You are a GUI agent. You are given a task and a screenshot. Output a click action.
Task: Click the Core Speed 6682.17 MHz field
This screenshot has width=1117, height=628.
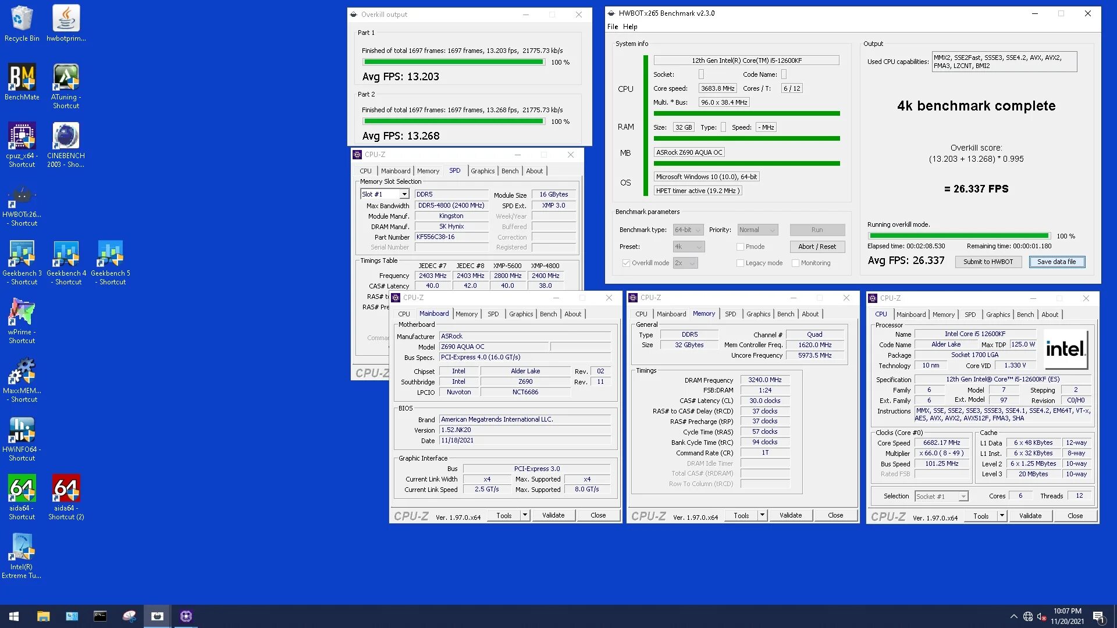[x=941, y=443]
